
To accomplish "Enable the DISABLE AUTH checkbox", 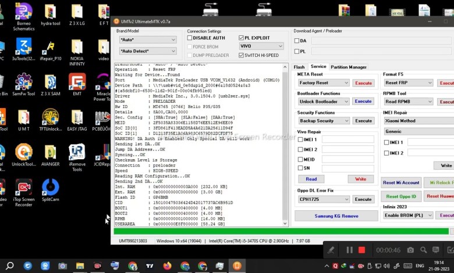I will pyautogui.click(x=190, y=38).
